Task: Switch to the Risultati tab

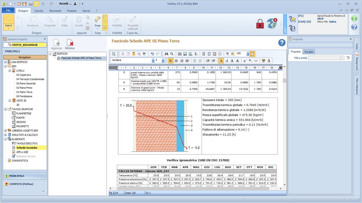Action: [x=309, y=51]
